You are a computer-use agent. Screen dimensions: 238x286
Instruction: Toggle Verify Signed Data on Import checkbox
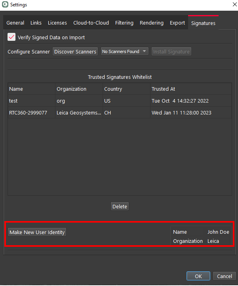coord(12,37)
